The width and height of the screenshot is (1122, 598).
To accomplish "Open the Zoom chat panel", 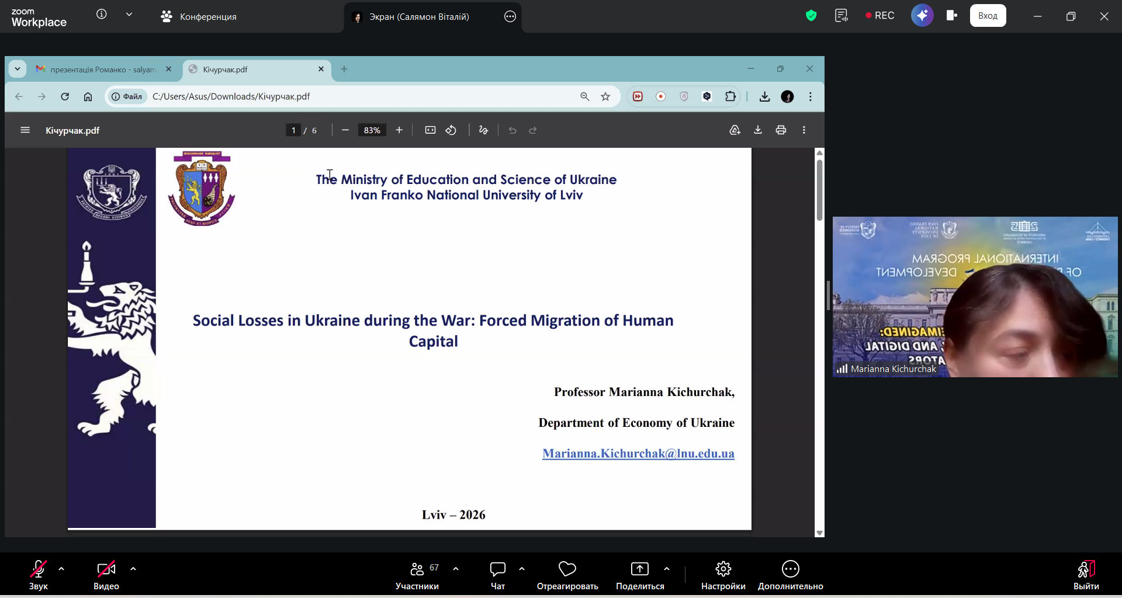I will pos(497,575).
